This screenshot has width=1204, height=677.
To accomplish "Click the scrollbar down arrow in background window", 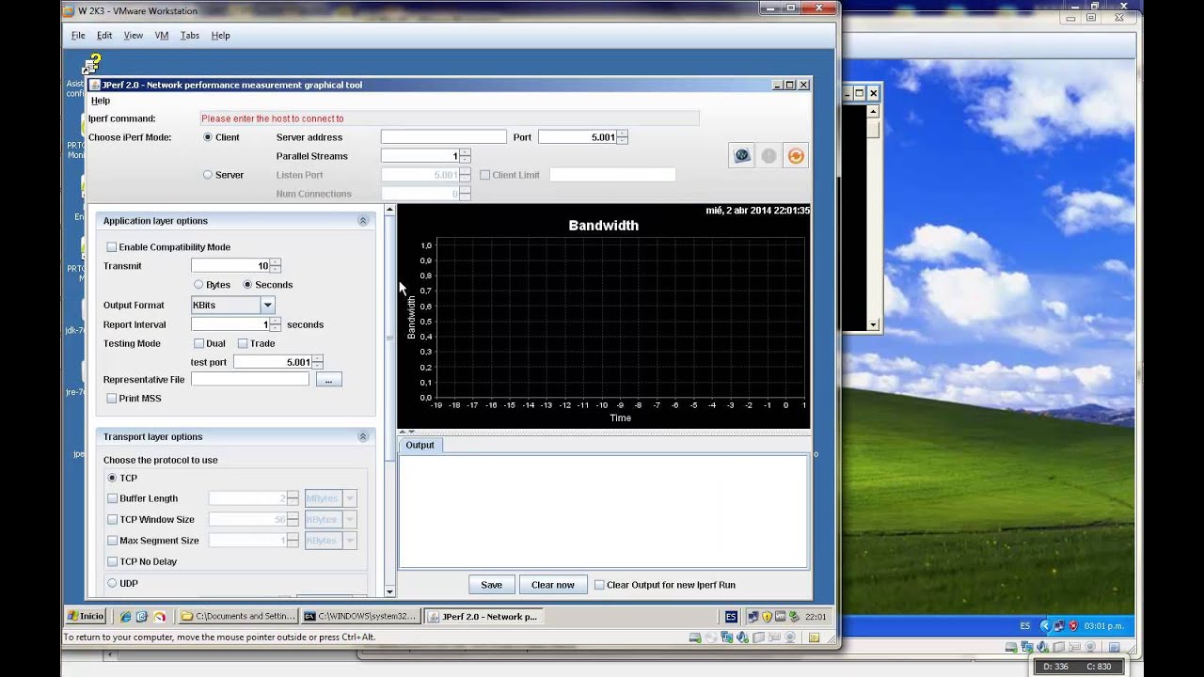I will tap(874, 325).
